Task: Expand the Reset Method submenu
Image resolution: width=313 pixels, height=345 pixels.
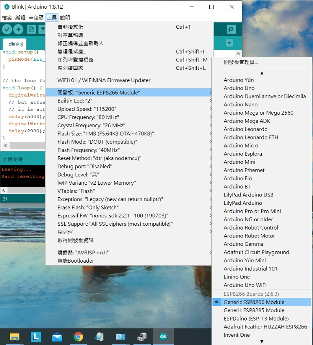Action: (x=129, y=158)
